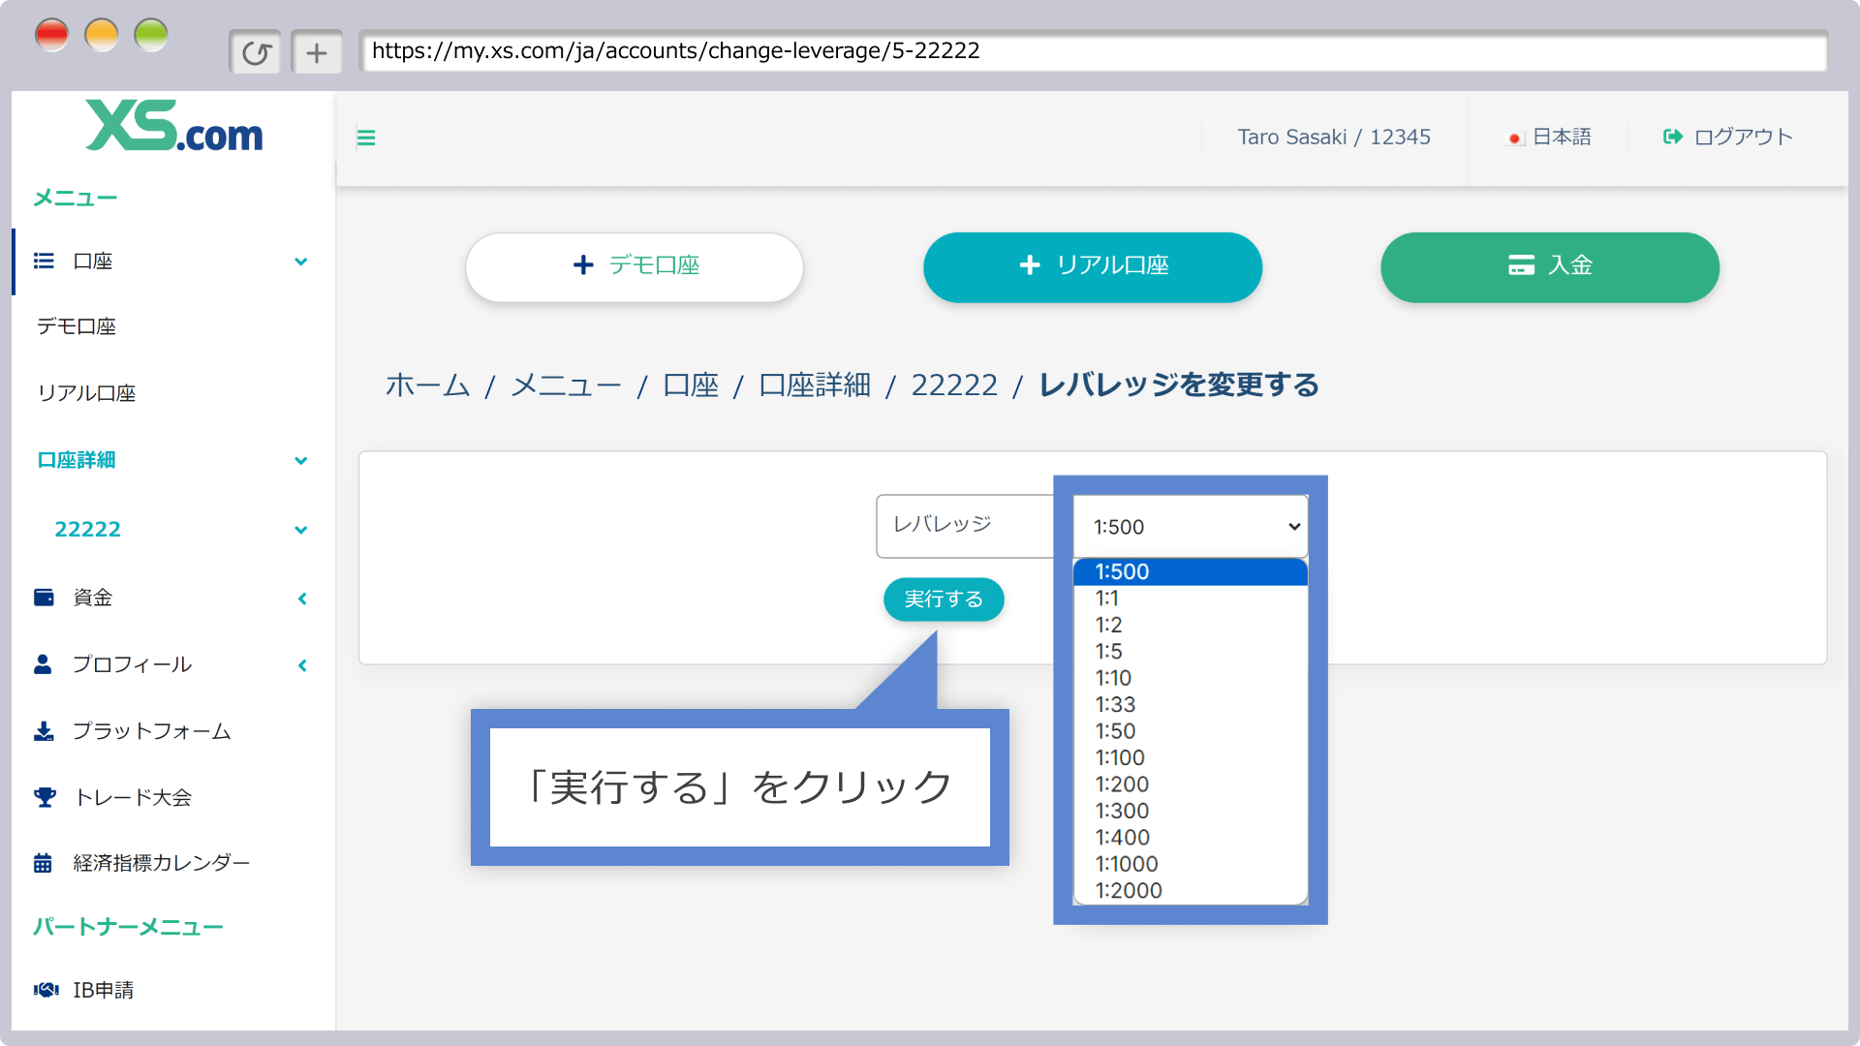Click the download icon beside プラットフォーム
The width and height of the screenshot is (1860, 1046).
(44, 731)
